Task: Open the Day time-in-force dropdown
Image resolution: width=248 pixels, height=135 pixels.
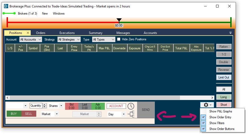Action: pos(116,114)
